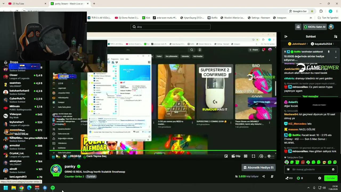Viewport: 341px width, 192px height.
Task: Insert the angry red emote
Action: coord(303,162)
